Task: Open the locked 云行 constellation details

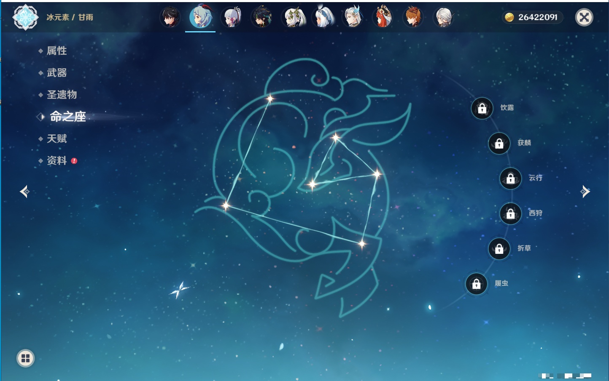Action: (x=510, y=179)
